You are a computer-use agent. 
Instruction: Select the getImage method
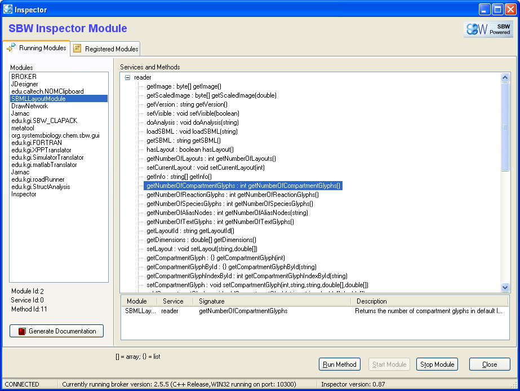pyautogui.click(x=184, y=86)
